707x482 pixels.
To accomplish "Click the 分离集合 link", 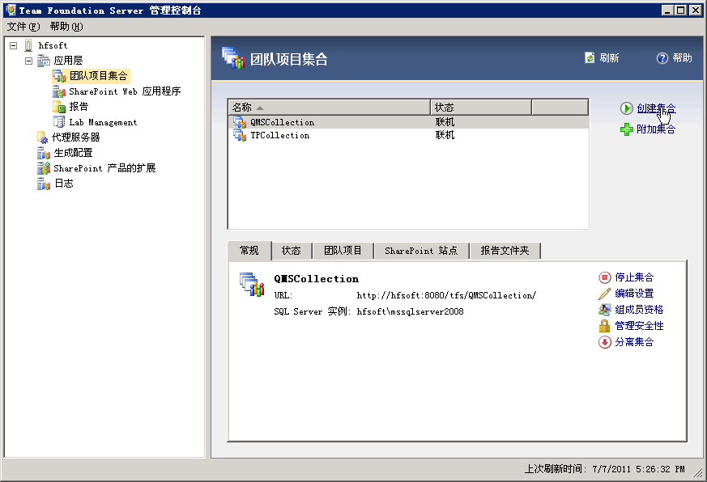I will pyautogui.click(x=634, y=342).
